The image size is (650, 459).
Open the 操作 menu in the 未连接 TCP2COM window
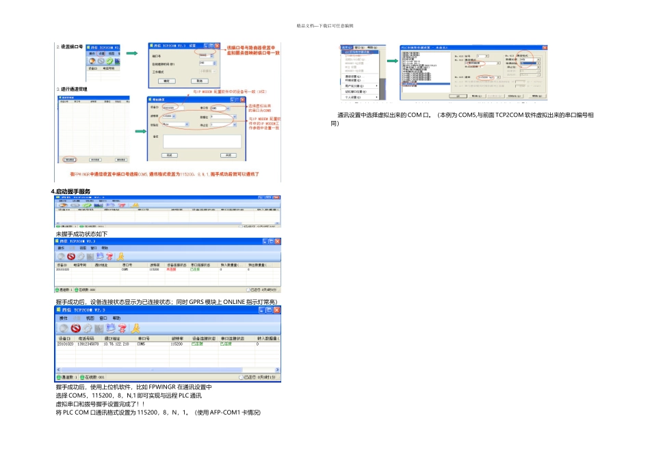click(x=61, y=248)
